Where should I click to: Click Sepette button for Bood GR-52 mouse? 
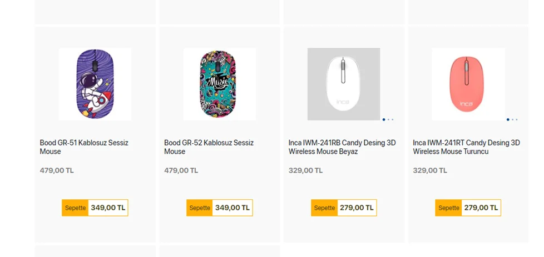click(200, 208)
